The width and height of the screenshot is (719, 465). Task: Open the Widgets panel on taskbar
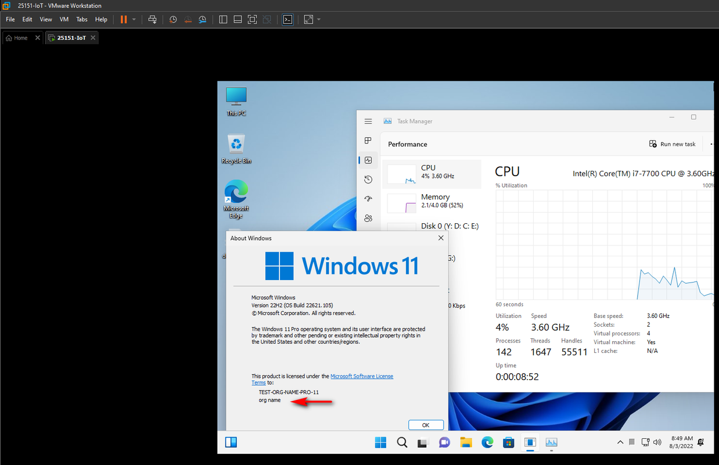click(x=231, y=442)
